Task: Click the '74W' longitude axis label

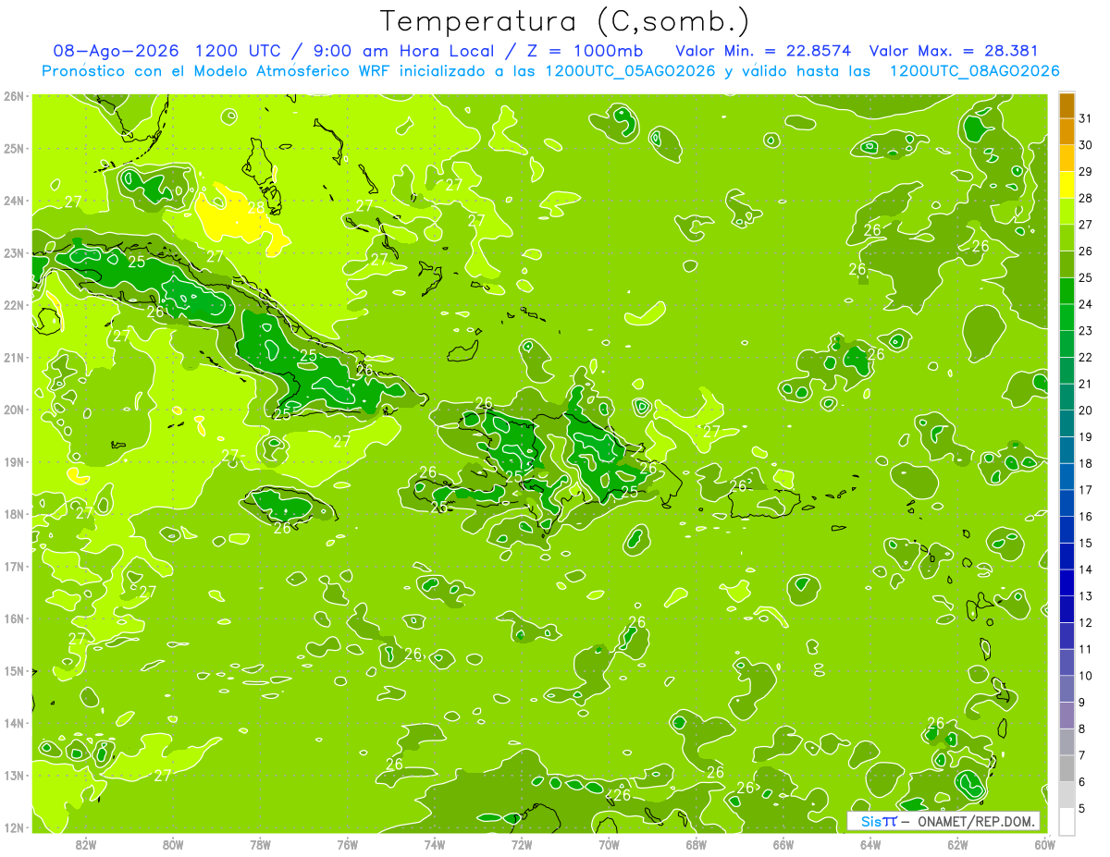Action: tap(435, 844)
